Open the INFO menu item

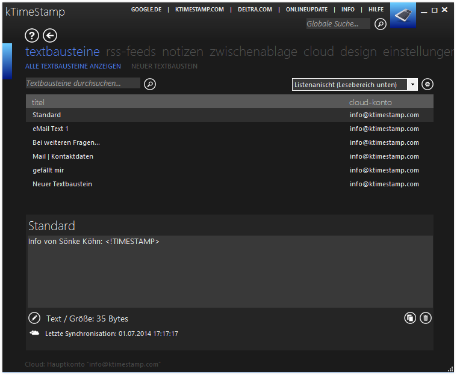pos(348,9)
